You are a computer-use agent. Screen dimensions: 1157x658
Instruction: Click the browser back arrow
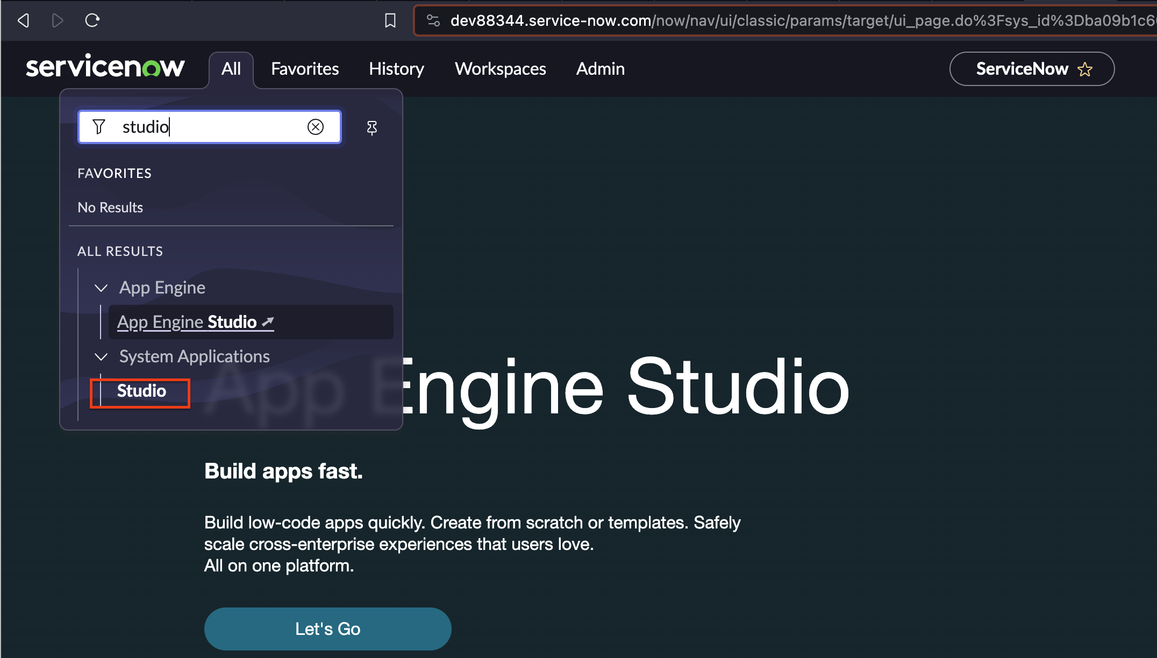[24, 20]
